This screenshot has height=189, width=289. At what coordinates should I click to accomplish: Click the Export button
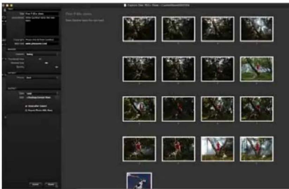click(x=51, y=184)
